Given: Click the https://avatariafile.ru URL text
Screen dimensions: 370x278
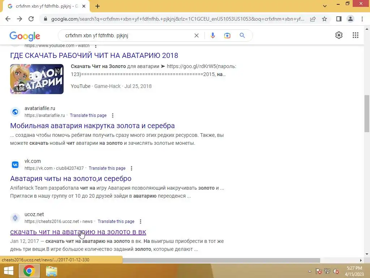Looking at the screenshot, I should pyautogui.click(x=44, y=115).
